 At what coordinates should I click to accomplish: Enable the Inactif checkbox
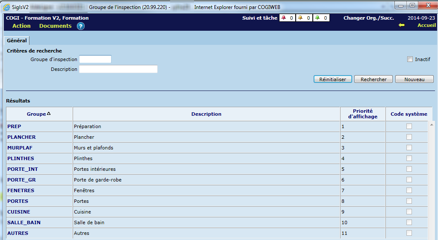410,59
